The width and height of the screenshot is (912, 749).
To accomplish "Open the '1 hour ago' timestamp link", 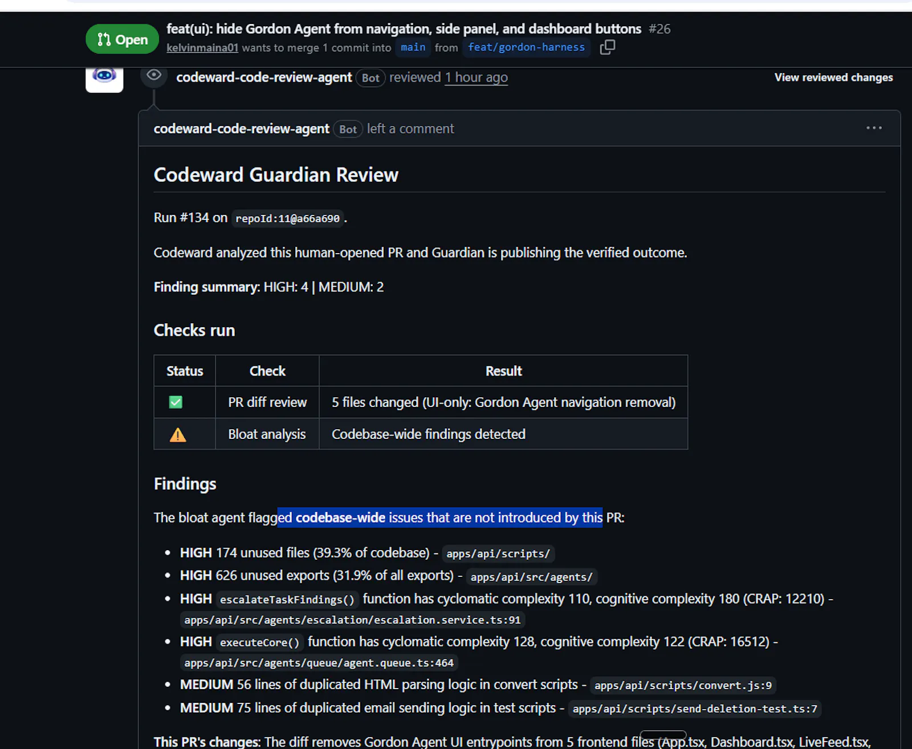I will click(477, 78).
